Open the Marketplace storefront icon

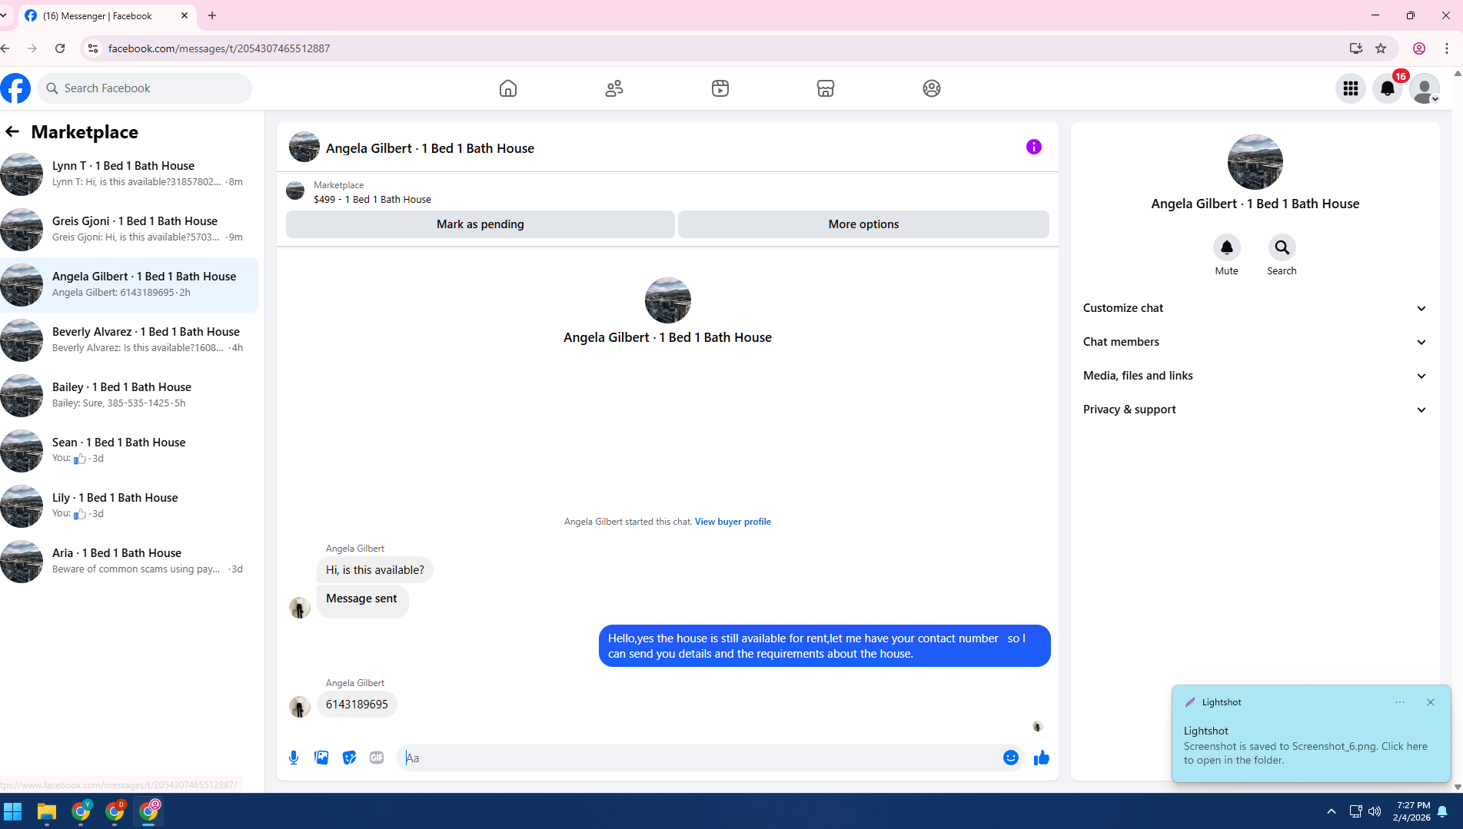pyautogui.click(x=826, y=88)
